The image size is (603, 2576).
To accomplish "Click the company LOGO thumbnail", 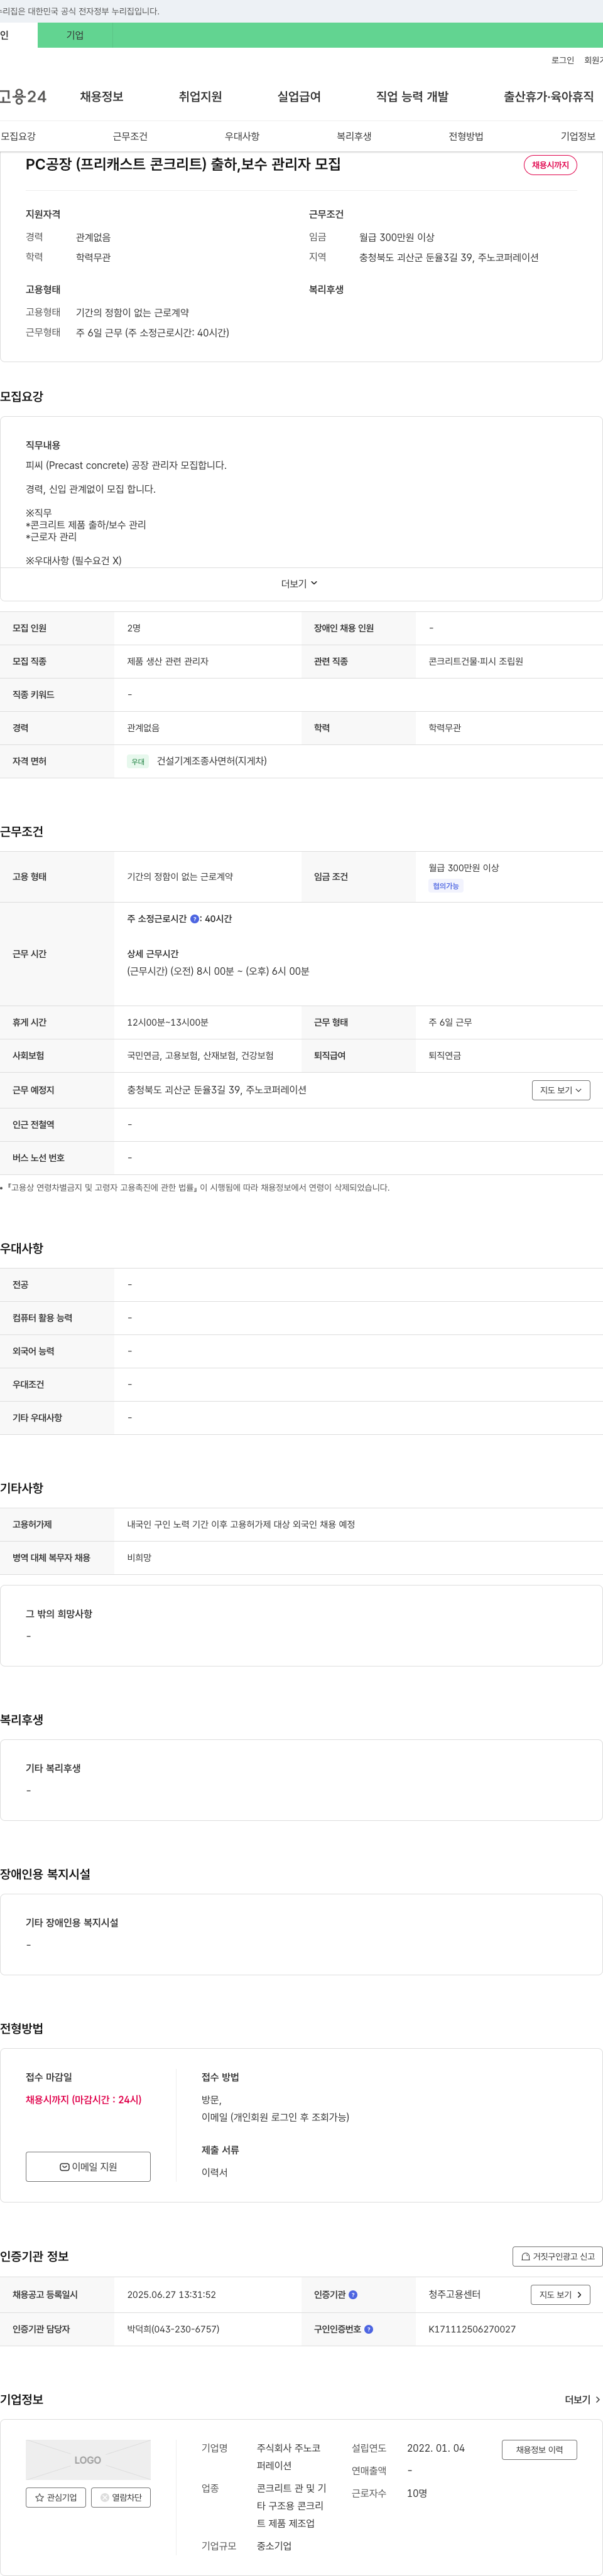I will point(88,2460).
